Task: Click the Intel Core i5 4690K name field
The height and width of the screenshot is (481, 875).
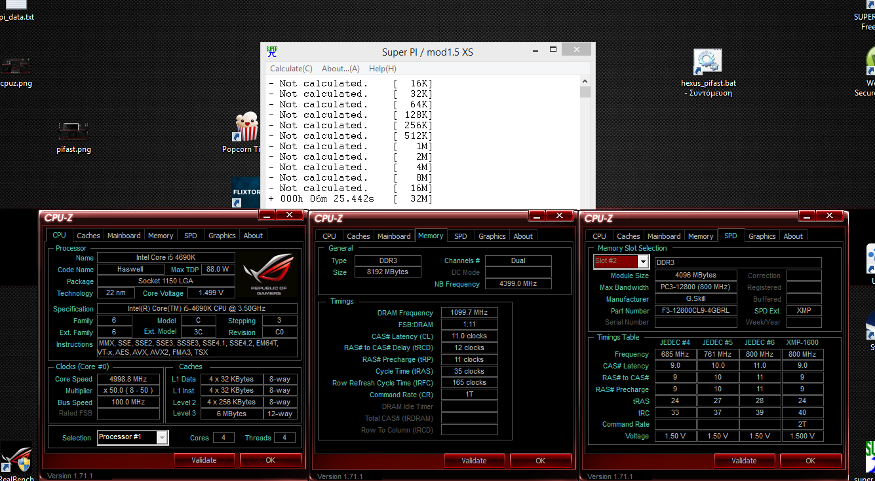Action: [166, 258]
